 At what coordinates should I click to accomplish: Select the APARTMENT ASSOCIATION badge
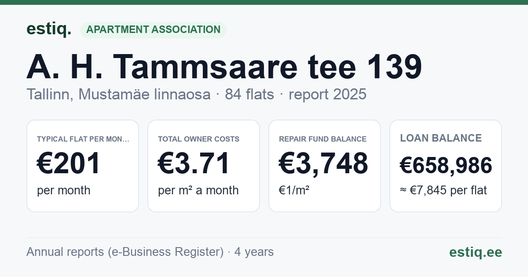[x=153, y=30]
